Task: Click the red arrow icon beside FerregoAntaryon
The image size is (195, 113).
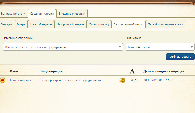Action: (x=3, y=80)
